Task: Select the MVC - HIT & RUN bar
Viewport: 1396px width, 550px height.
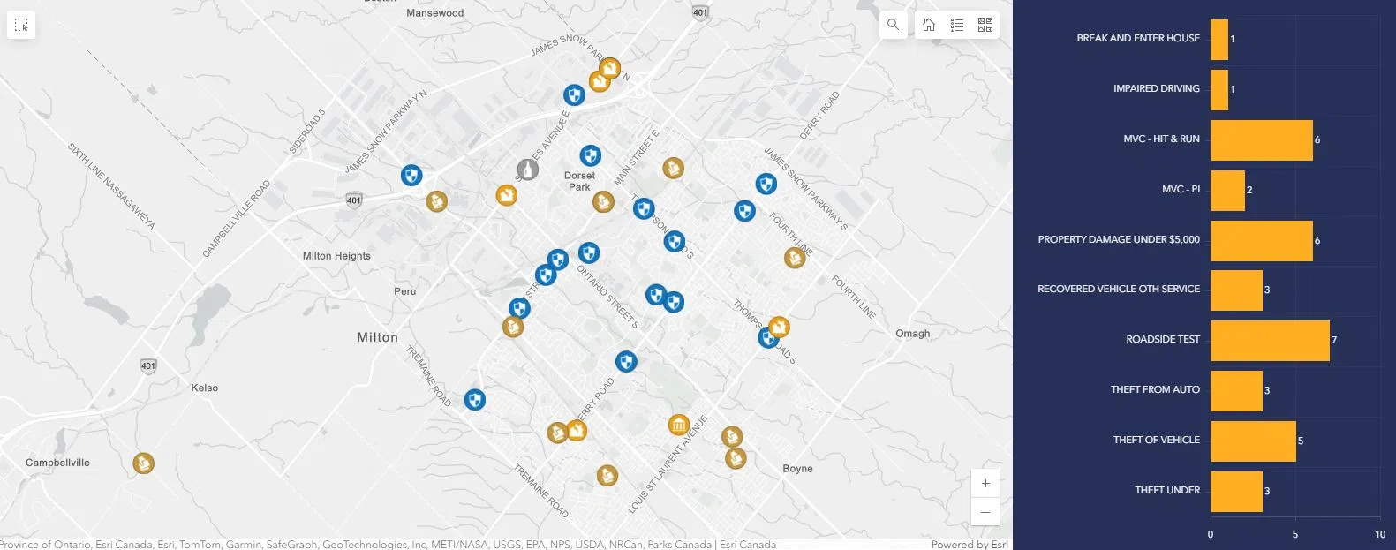Action: point(1261,139)
